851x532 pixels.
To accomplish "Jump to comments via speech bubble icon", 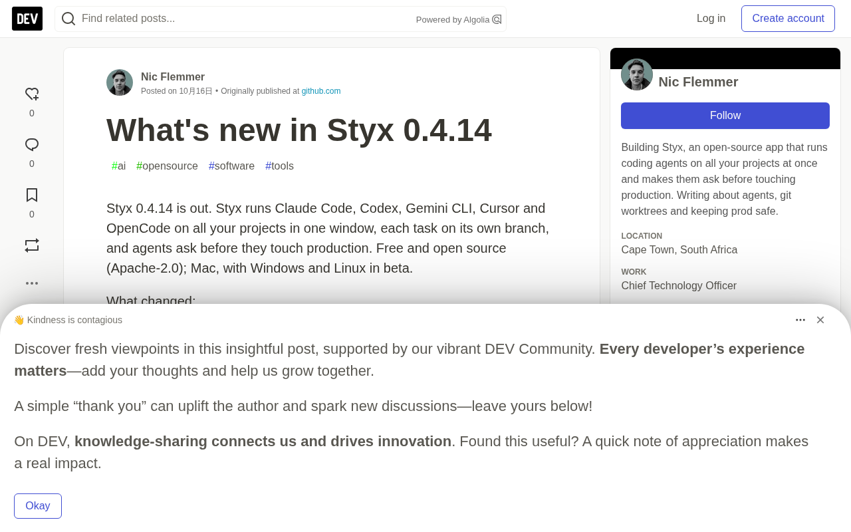I will point(32,144).
